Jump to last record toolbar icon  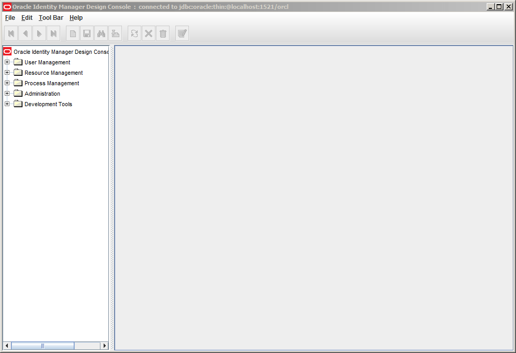53,33
